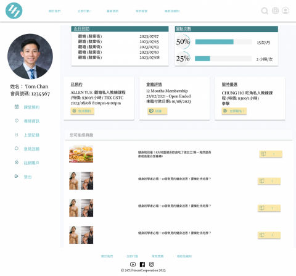Click the 課堂預約 sidebar icon
Viewport: 296px width, 276px height.
[17, 107]
